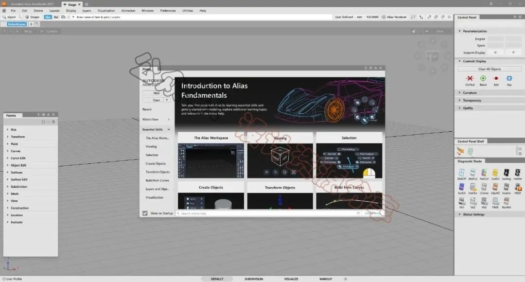Toggle the Show on Startup checkbox

145,213
